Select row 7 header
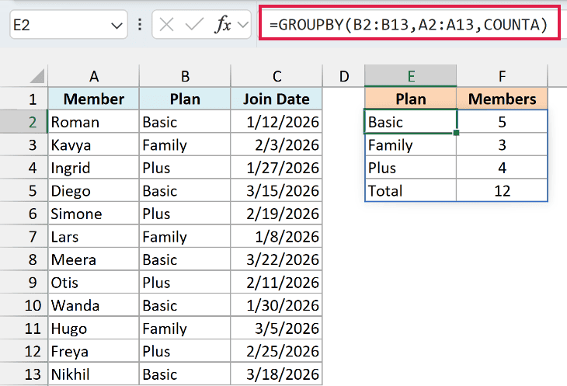 [x=24, y=236]
